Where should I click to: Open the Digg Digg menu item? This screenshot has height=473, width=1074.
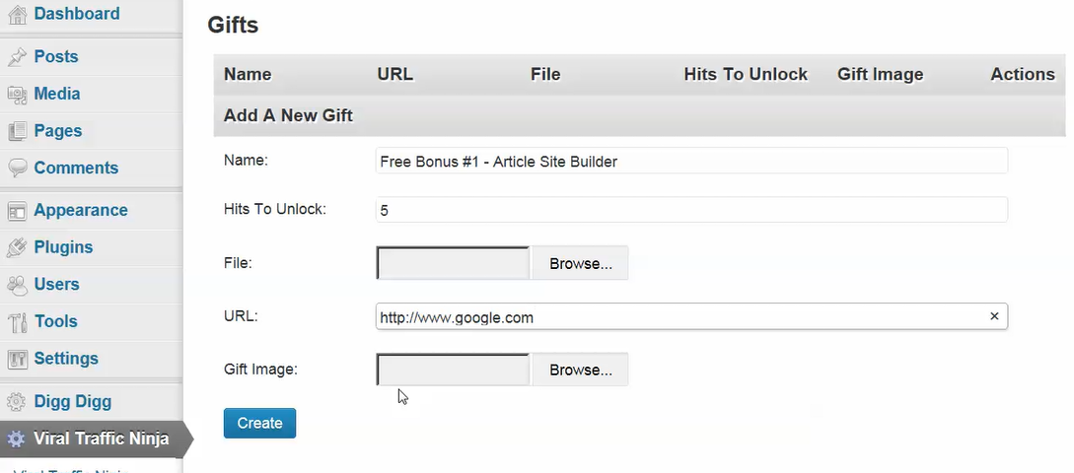tap(72, 402)
